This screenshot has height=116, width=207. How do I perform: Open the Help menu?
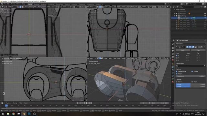coord(24,4)
